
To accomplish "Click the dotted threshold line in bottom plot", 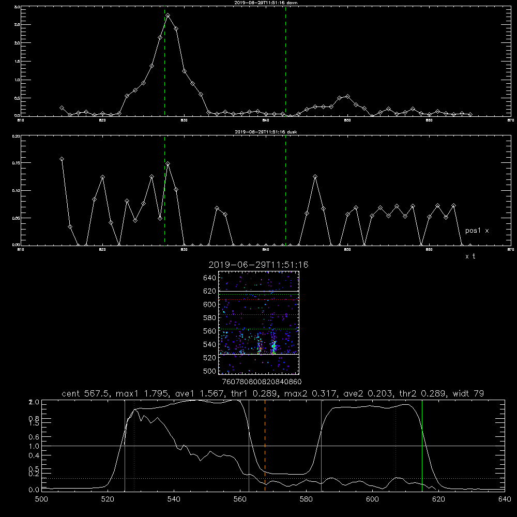I will [x=273, y=478].
